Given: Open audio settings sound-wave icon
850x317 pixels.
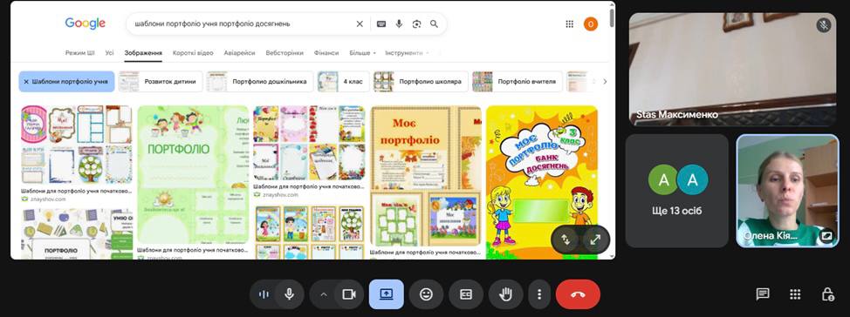Looking at the screenshot, I should [x=264, y=294].
